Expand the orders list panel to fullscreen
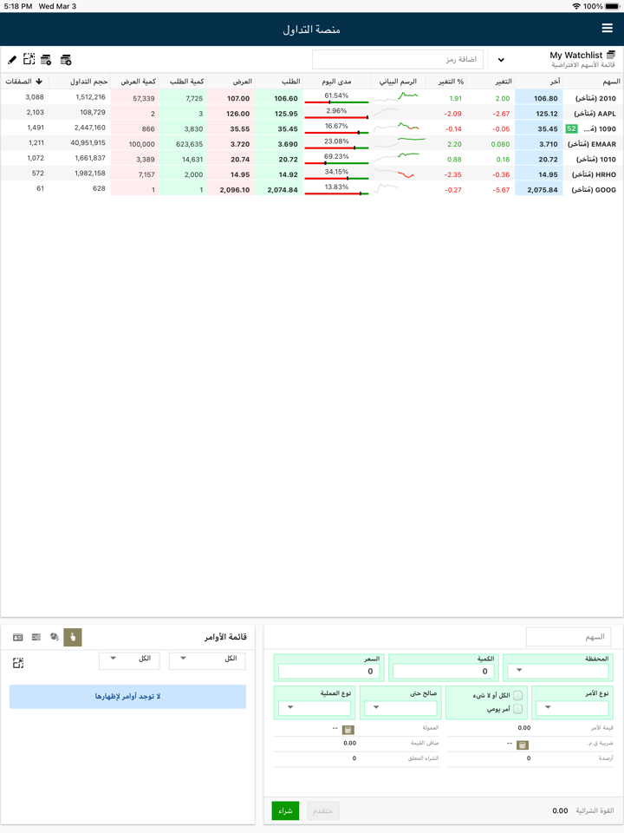This screenshot has width=624, height=833. (18, 663)
